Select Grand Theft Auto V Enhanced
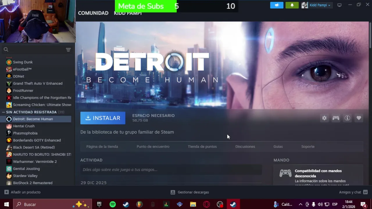The height and width of the screenshot is (209, 372). click(38, 84)
